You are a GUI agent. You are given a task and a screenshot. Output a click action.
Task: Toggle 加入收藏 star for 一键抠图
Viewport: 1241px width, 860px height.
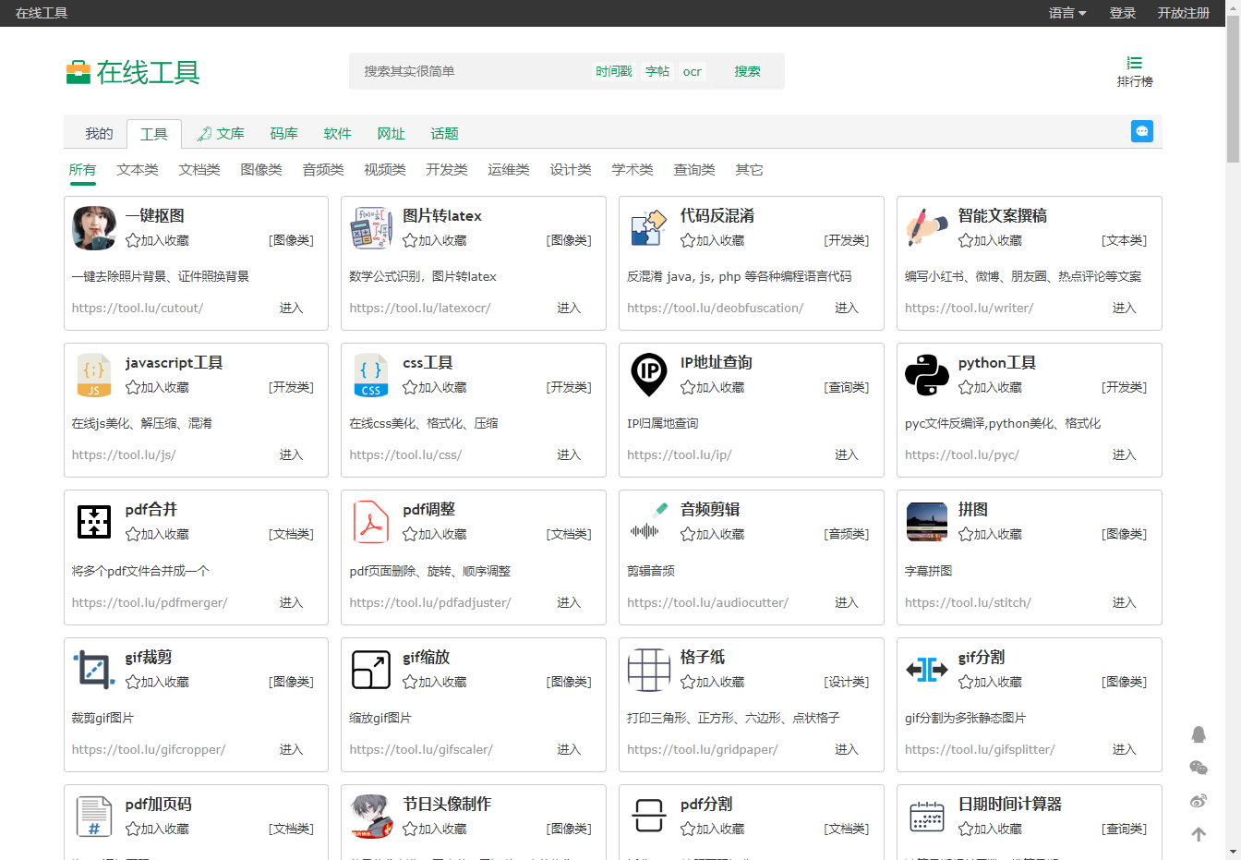(133, 240)
